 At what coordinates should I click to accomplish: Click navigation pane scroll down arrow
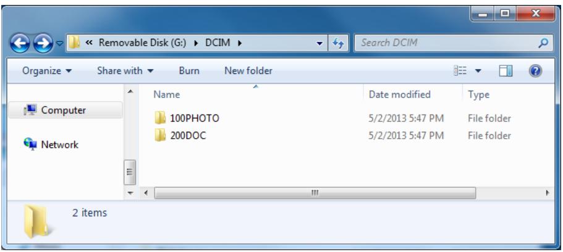[x=130, y=193]
